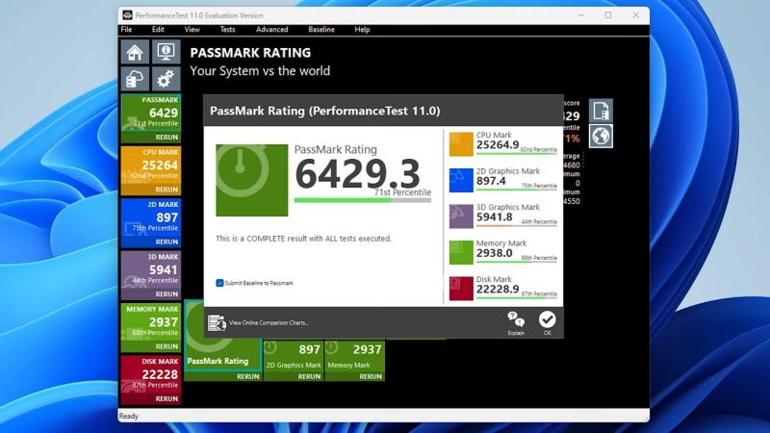Image resolution: width=770 pixels, height=433 pixels.
Task: Click the system information monitor icon
Action: (x=166, y=52)
